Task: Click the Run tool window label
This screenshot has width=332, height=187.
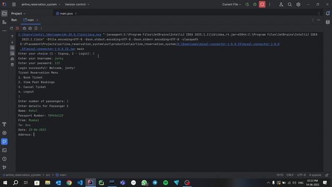Action: pyautogui.click(x=14, y=20)
